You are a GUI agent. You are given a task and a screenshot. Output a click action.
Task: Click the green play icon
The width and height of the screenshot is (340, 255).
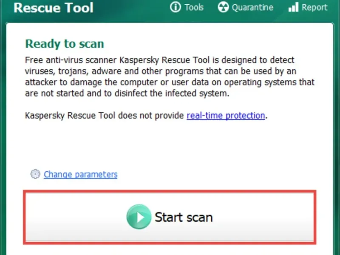tap(139, 217)
